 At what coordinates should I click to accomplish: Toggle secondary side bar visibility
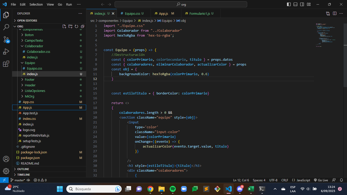[x=302, y=4]
